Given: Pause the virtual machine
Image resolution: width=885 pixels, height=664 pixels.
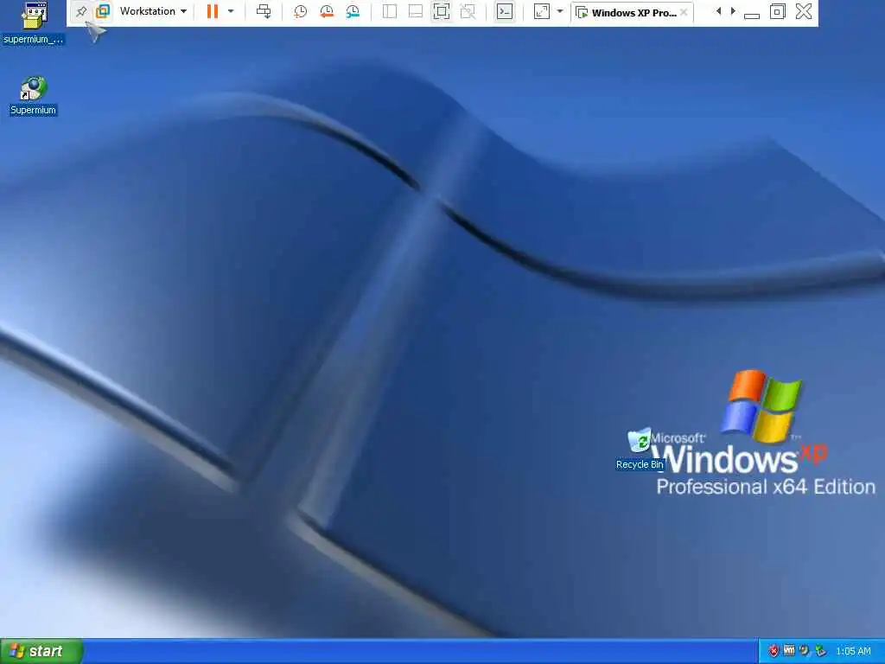Looking at the screenshot, I should coord(213,11).
